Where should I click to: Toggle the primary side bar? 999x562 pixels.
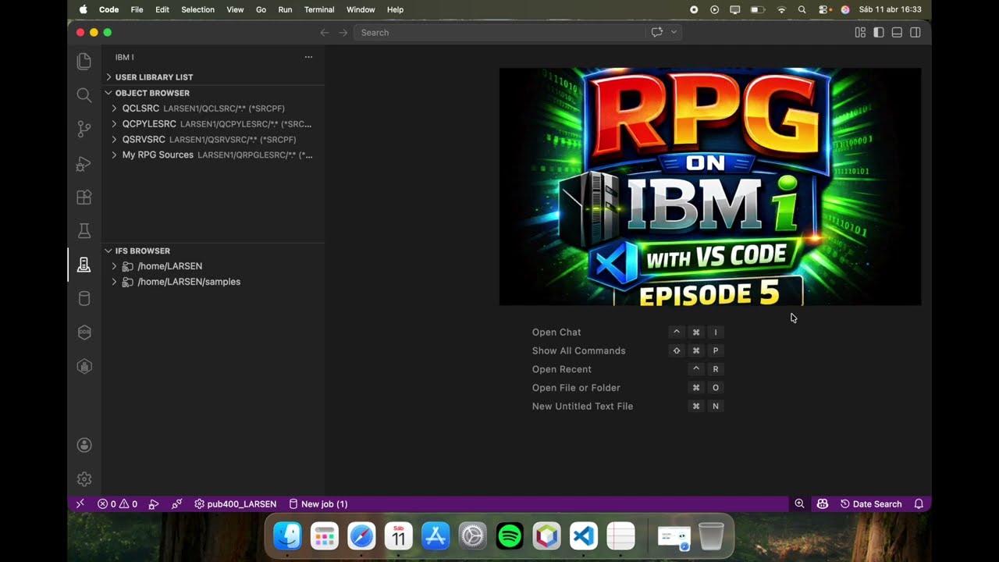(x=879, y=32)
